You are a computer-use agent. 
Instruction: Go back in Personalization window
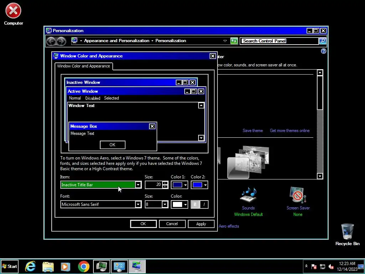pos(51,41)
